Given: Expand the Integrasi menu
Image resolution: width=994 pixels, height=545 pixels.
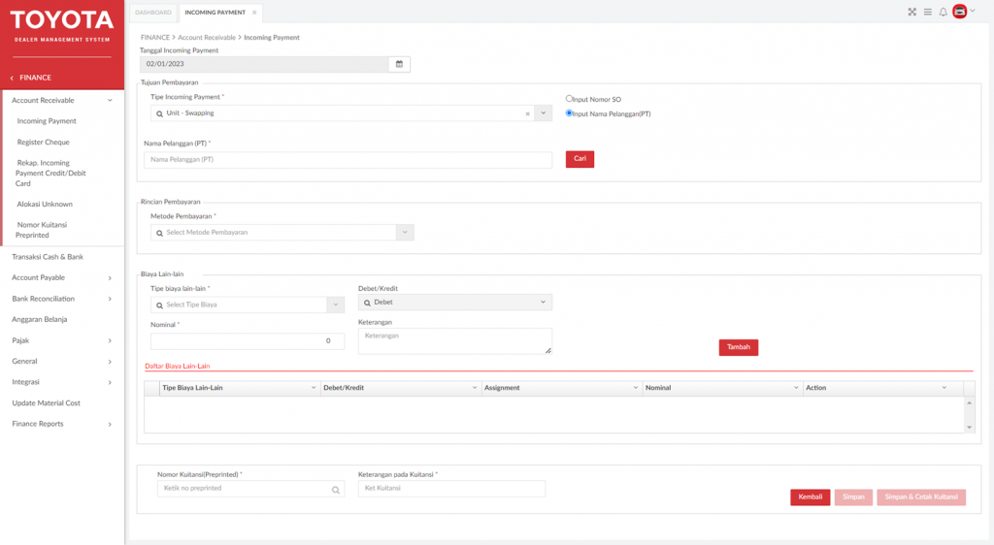Looking at the screenshot, I should [110, 382].
